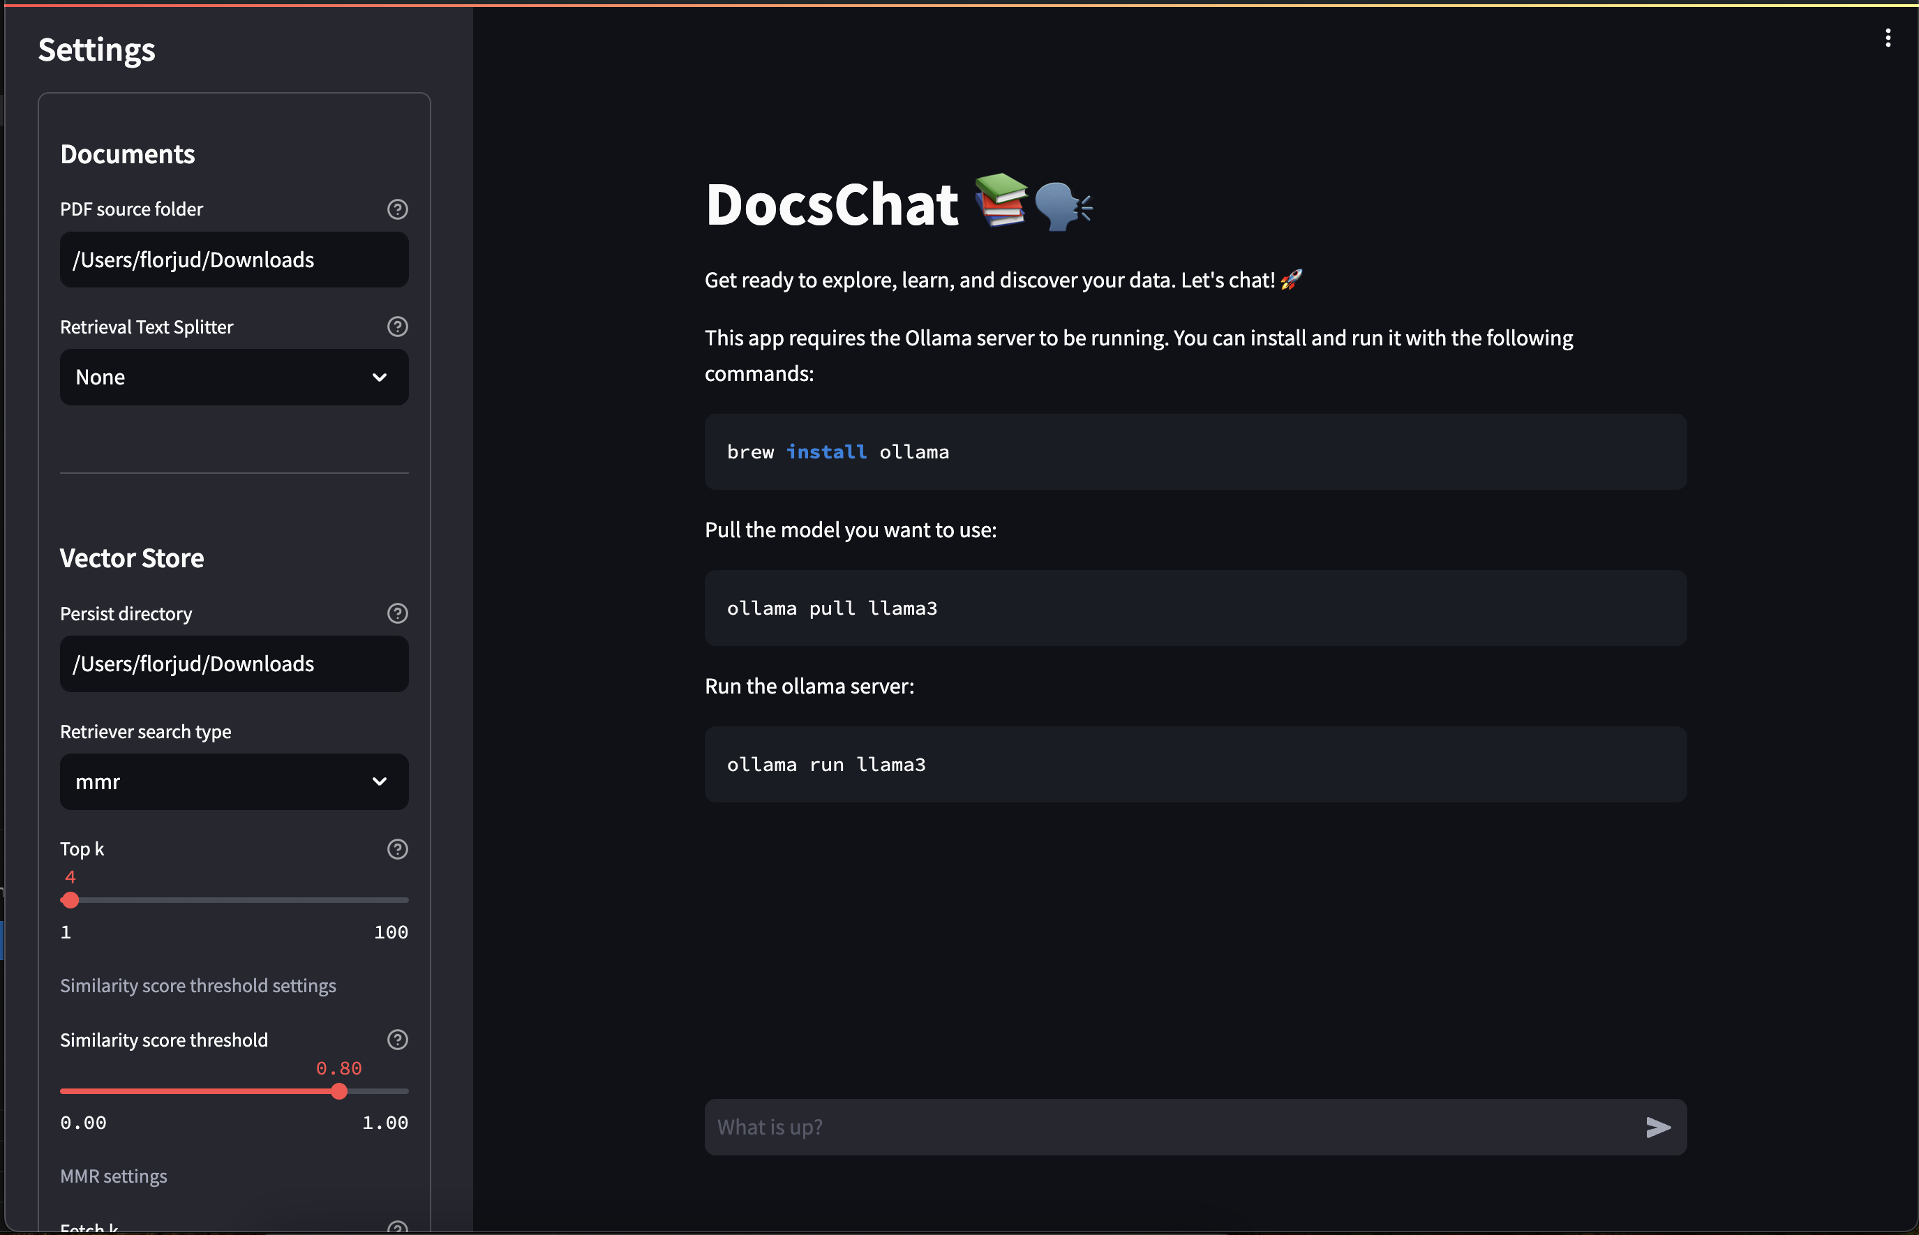Click the Top k help icon
The height and width of the screenshot is (1235, 1919).
coord(397,849)
